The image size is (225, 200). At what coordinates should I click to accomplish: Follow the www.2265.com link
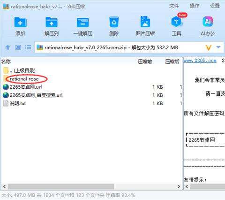200,61
